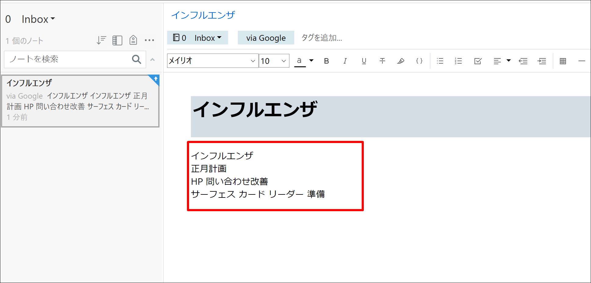Open the Inbox notebook dropdown in sidebar header
Viewport: 591px width, 283px height.
click(x=38, y=19)
